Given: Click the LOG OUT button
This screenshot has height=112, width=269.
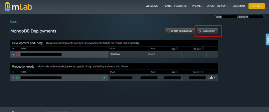Looking at the screenshot, I should [x=256, y=6].
